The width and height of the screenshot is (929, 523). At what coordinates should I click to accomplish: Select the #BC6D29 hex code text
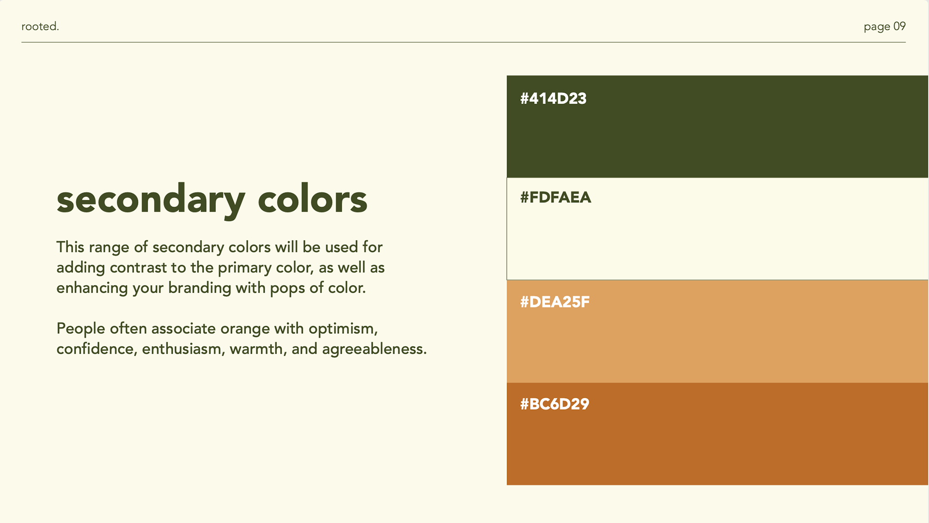554,404
